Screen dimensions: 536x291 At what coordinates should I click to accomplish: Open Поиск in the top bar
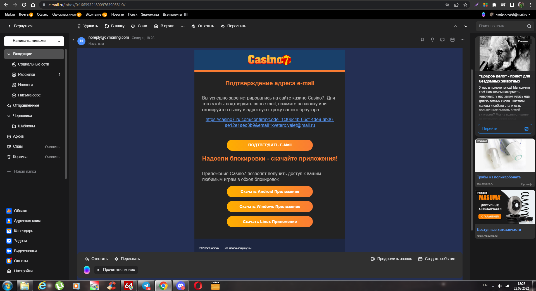coord(133,14)
